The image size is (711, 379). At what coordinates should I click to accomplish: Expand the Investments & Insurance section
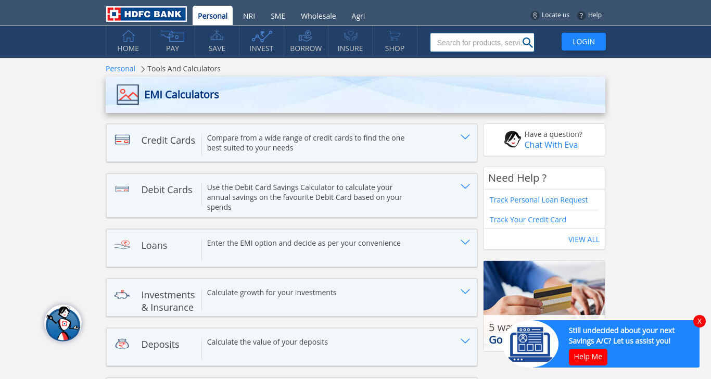click(x=465, y=292)
